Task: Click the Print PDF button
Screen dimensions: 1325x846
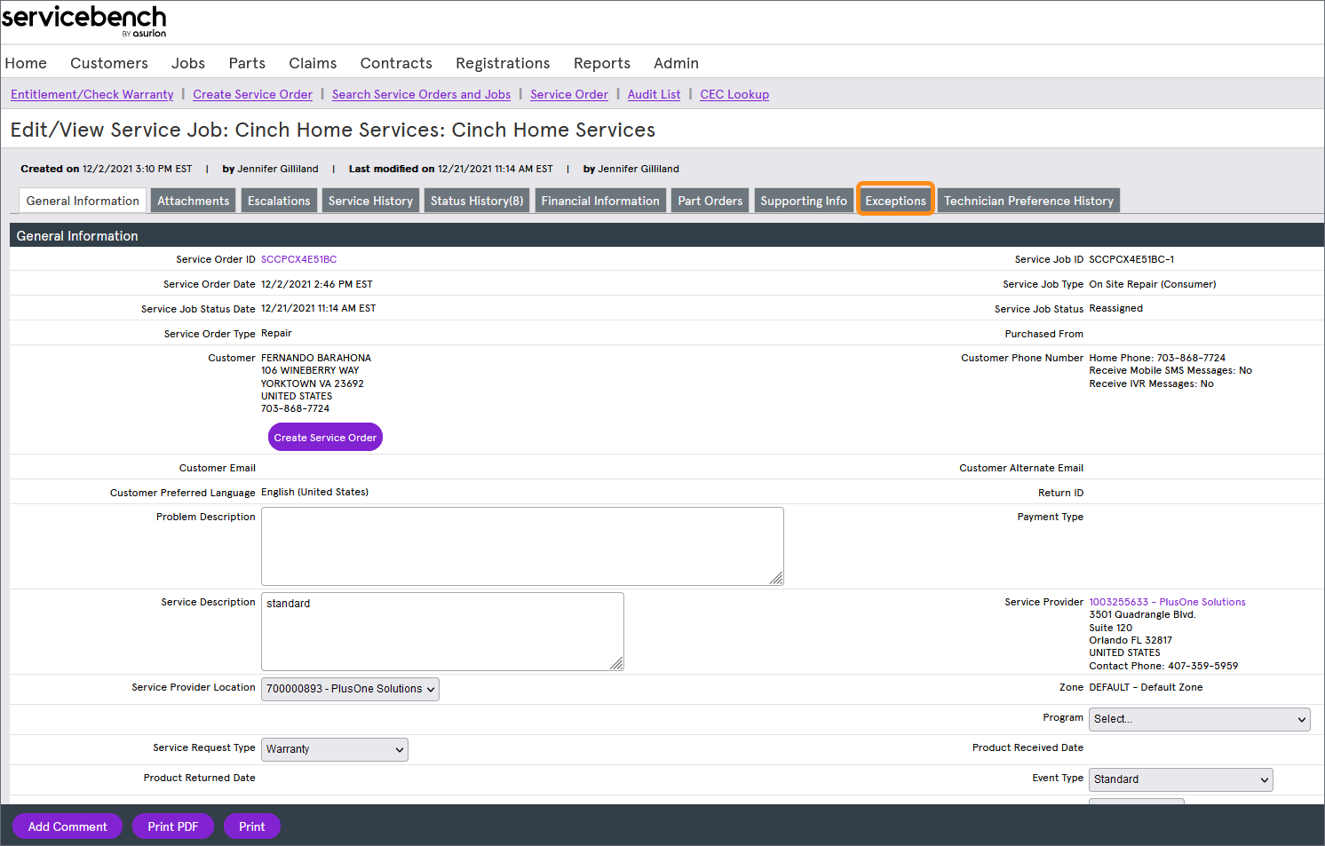Action: pos(173,826)
